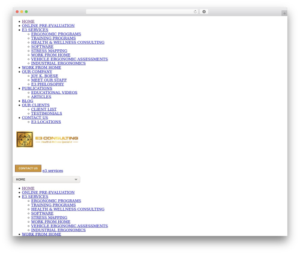
Task: Open HEALTH & WELLNESS CONSULTING below HOME dropdown
Action: tap(68, 210)
